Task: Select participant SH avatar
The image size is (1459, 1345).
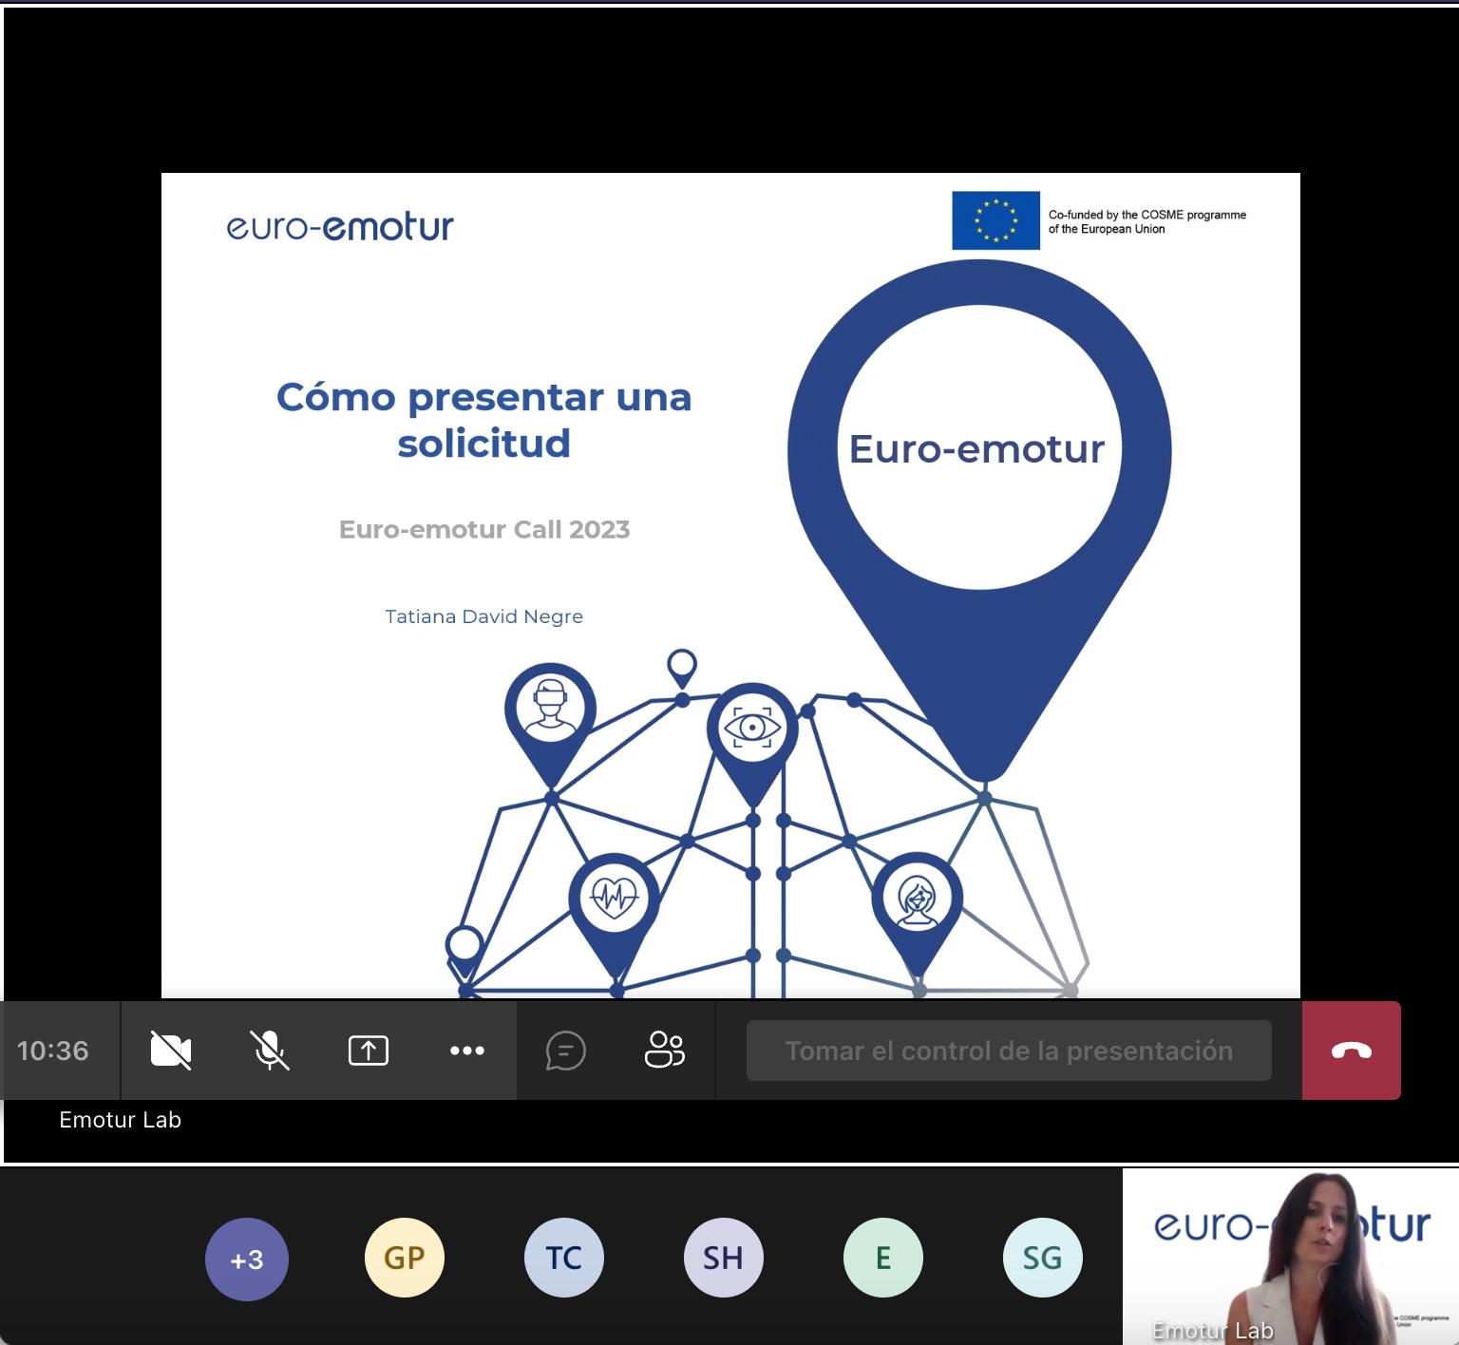Action: [724, 1258]
